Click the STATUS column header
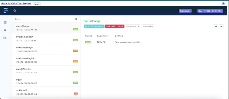This screenshot has width=229, height=99. 89,36
